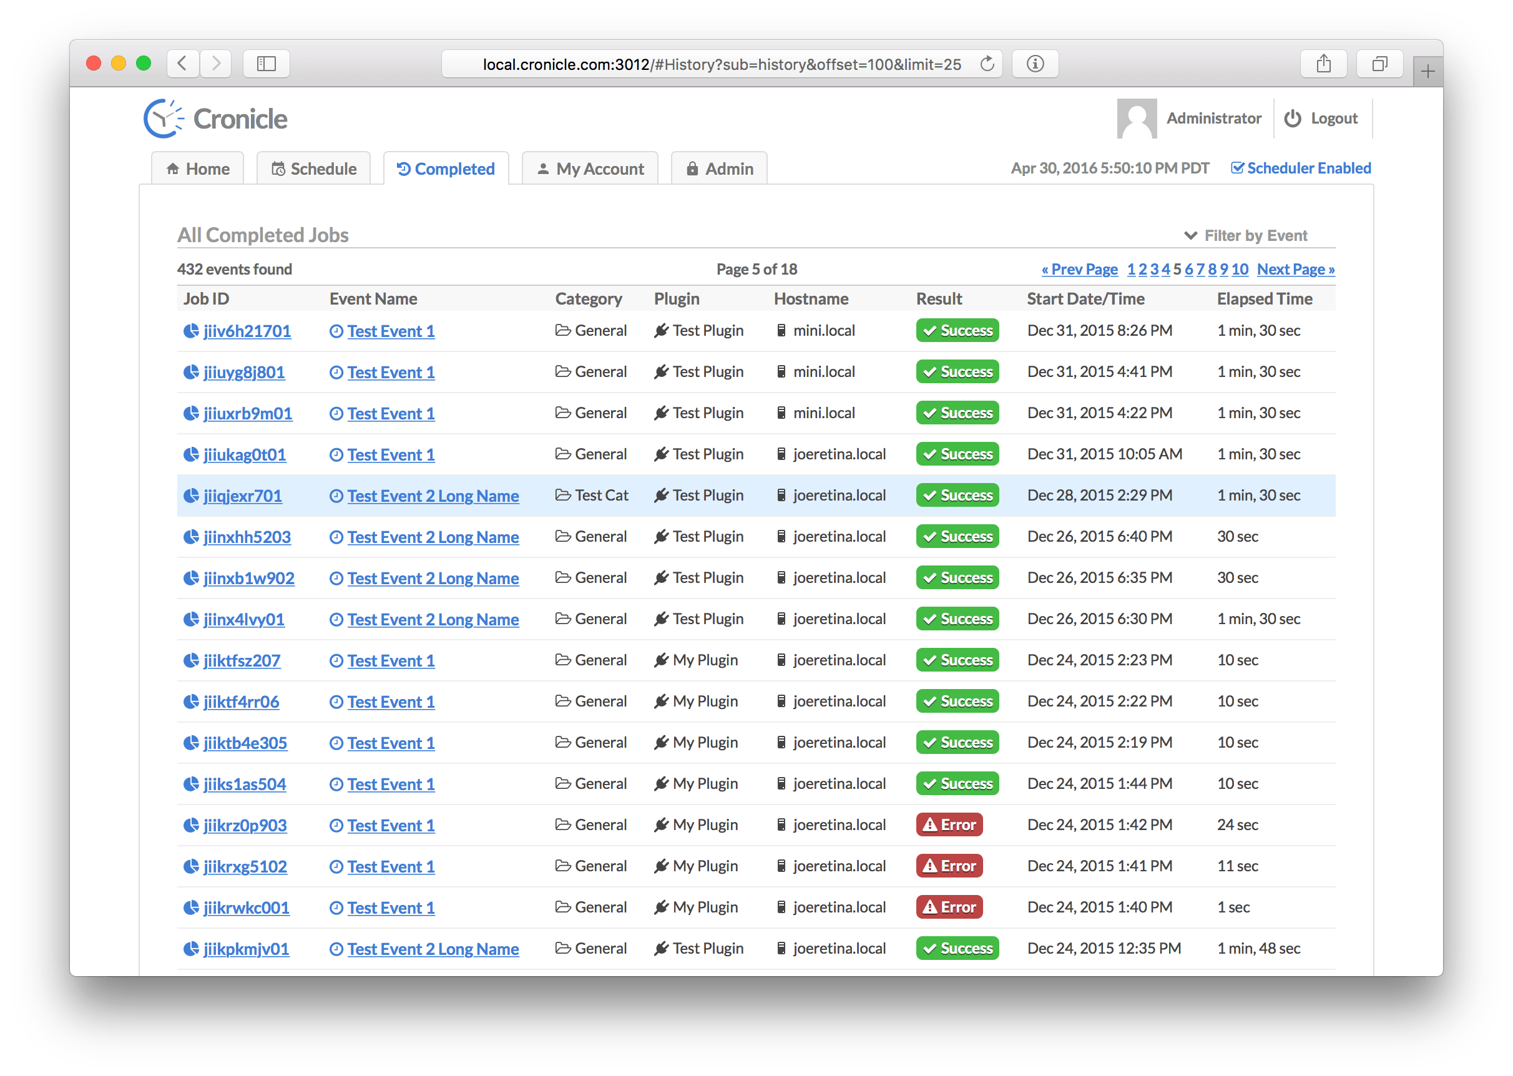Screen dimensions: 1513x1076
Task: Toggle the Scheduler Enabled checkbox
Action: coord(1236,169)
